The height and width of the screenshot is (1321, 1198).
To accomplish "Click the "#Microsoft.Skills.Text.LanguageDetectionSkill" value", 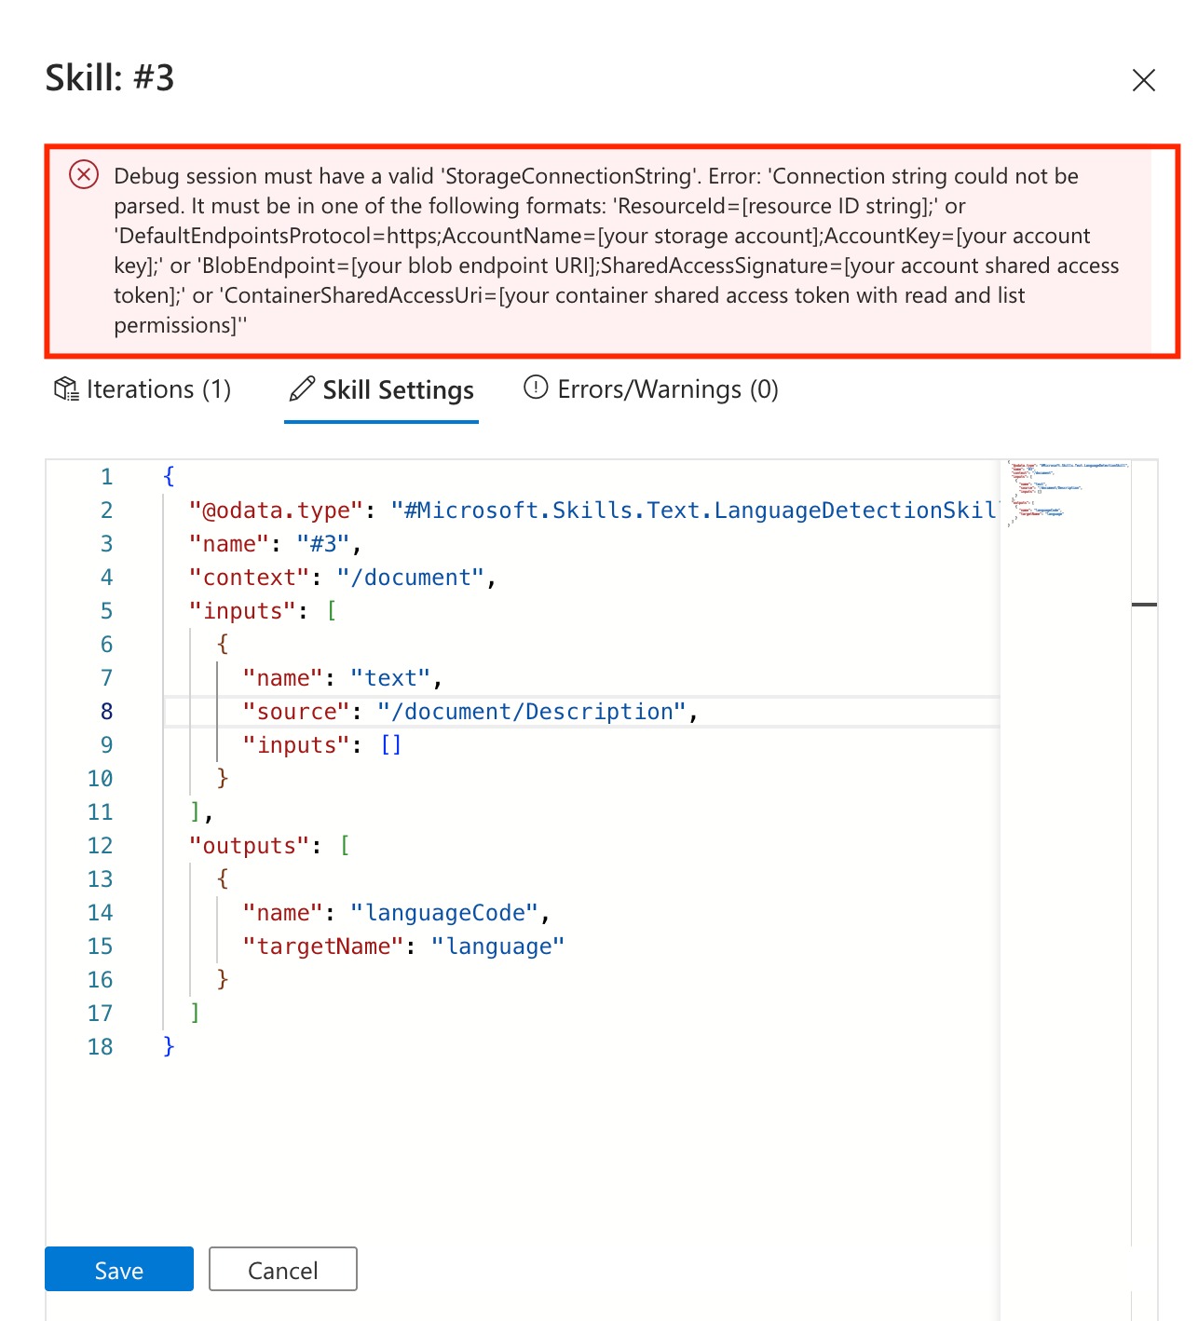I will pyautogui.click(x=694, y=511).
